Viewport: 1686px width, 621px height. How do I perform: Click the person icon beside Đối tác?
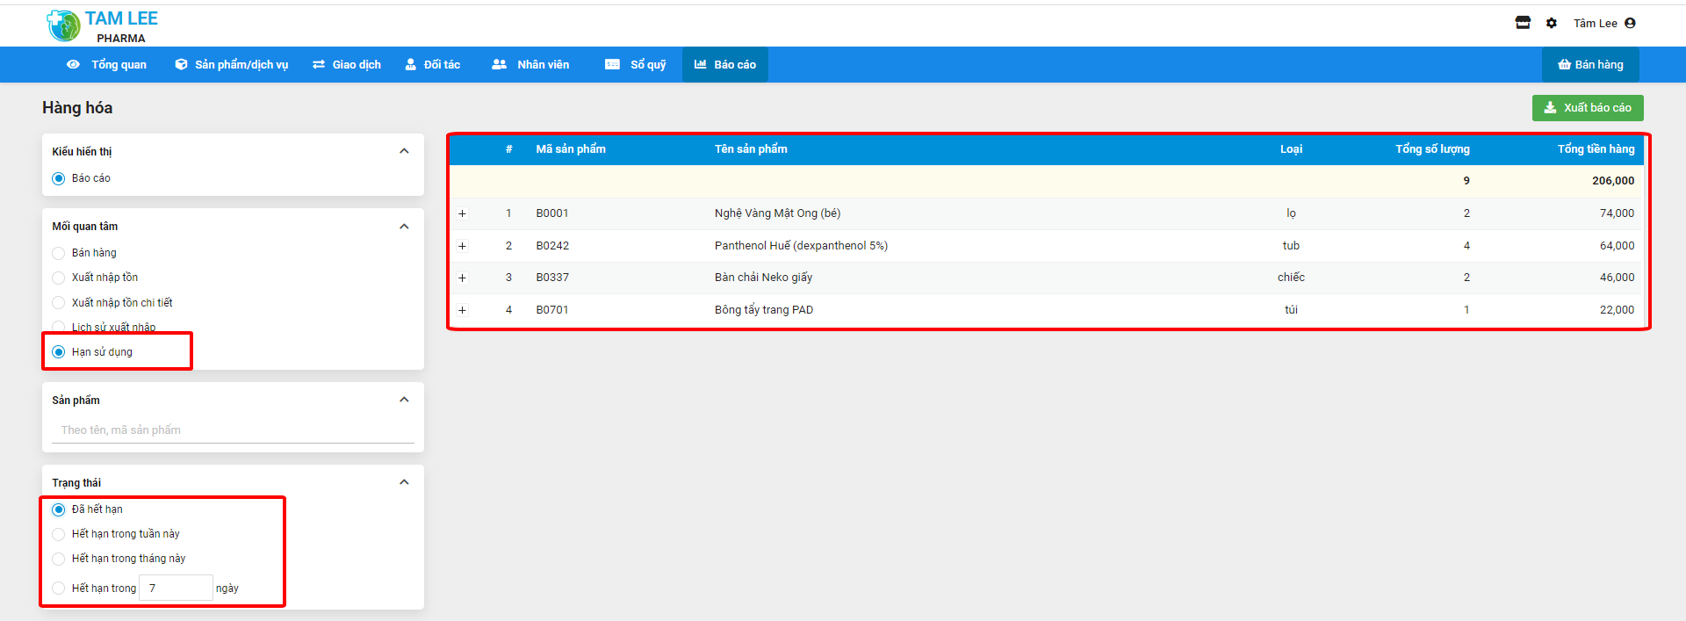410,64
